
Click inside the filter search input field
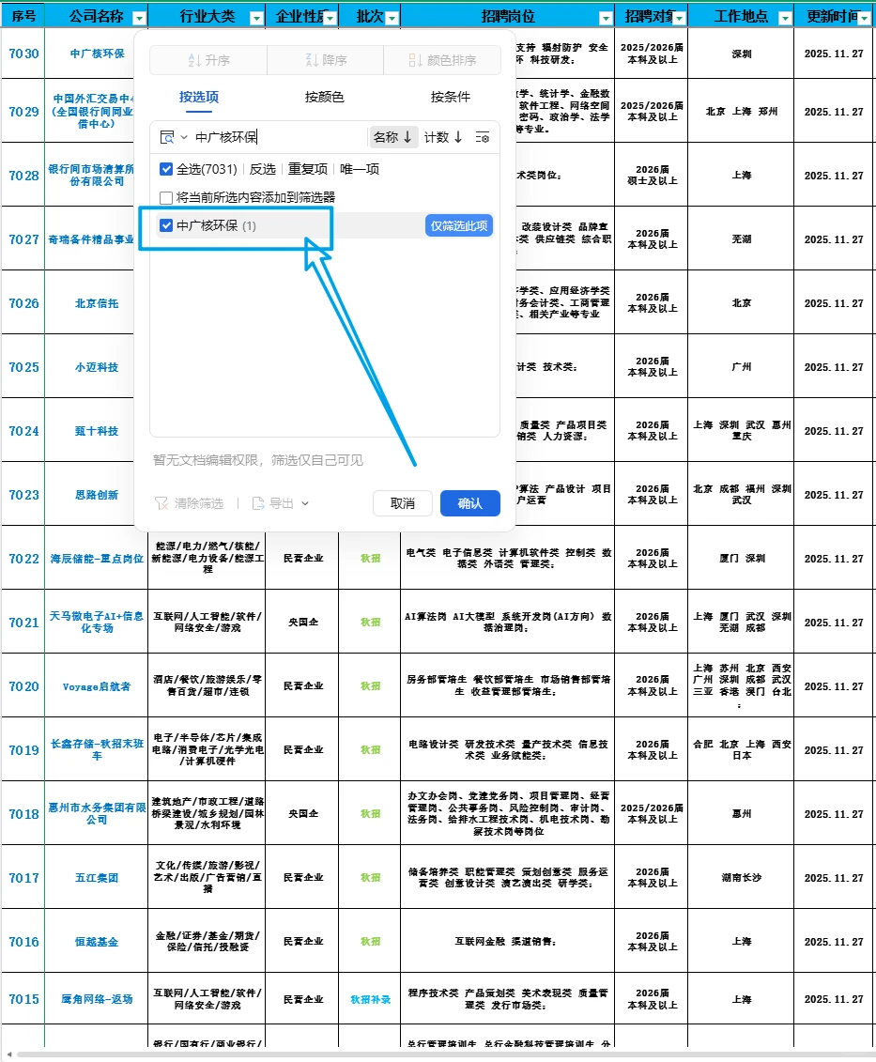263,136
